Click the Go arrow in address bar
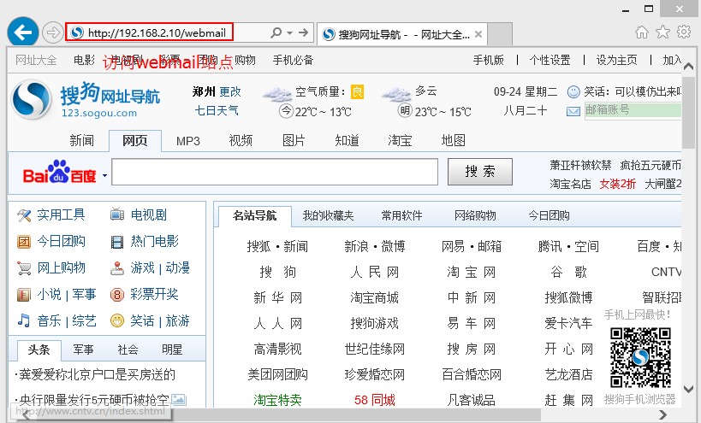 (304, 32)
